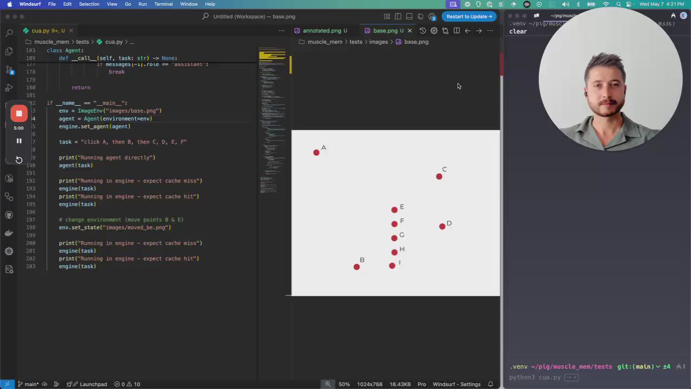691x389 pixels.
Task: Click the command center search box
Action: (x=248, y=16)
